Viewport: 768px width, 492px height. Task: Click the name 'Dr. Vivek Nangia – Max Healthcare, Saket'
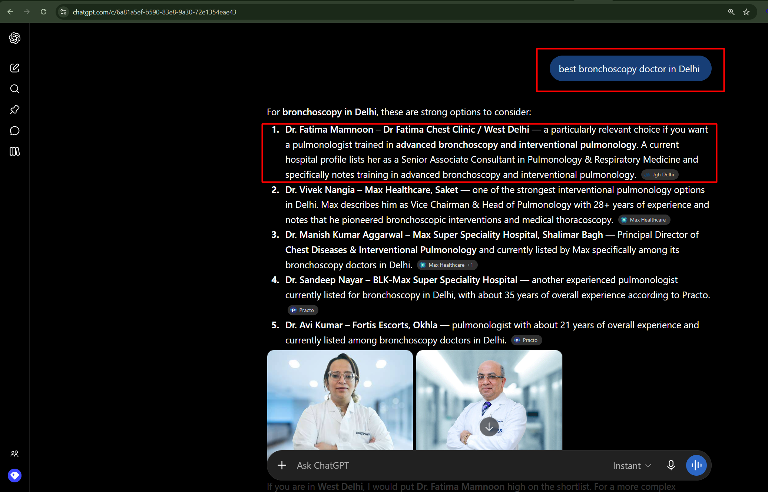371,190
